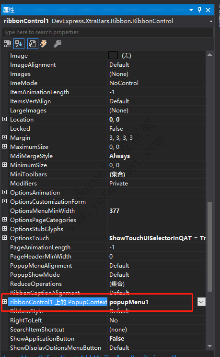
Task: Expand the Location property
Action: pos(4,119)
